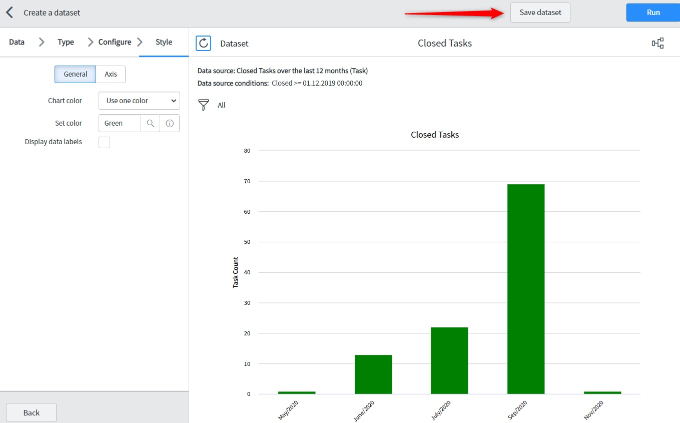Open the filter options via the funnel icon

point(204,105)
